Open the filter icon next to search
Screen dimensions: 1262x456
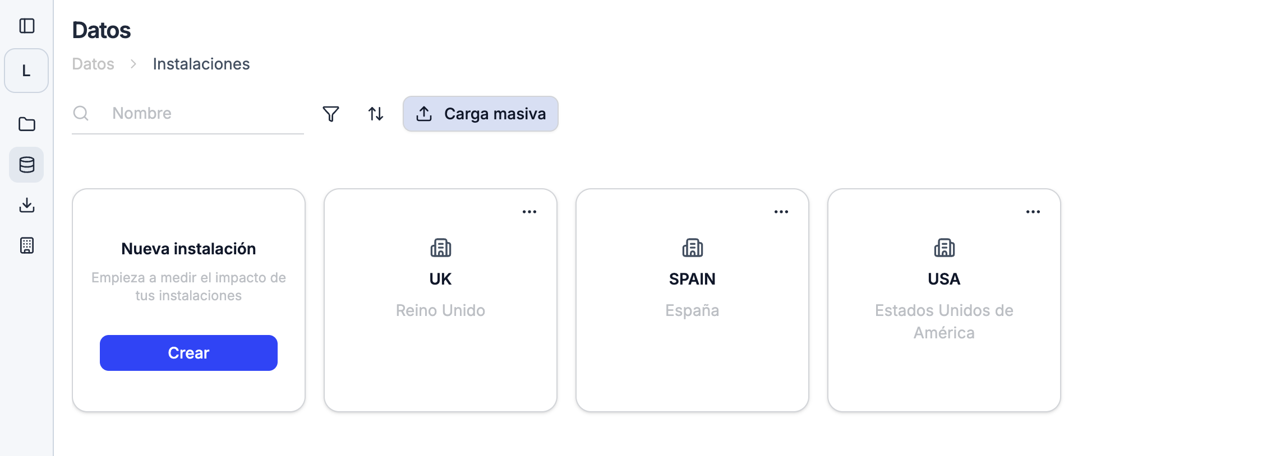coord(331,114)
